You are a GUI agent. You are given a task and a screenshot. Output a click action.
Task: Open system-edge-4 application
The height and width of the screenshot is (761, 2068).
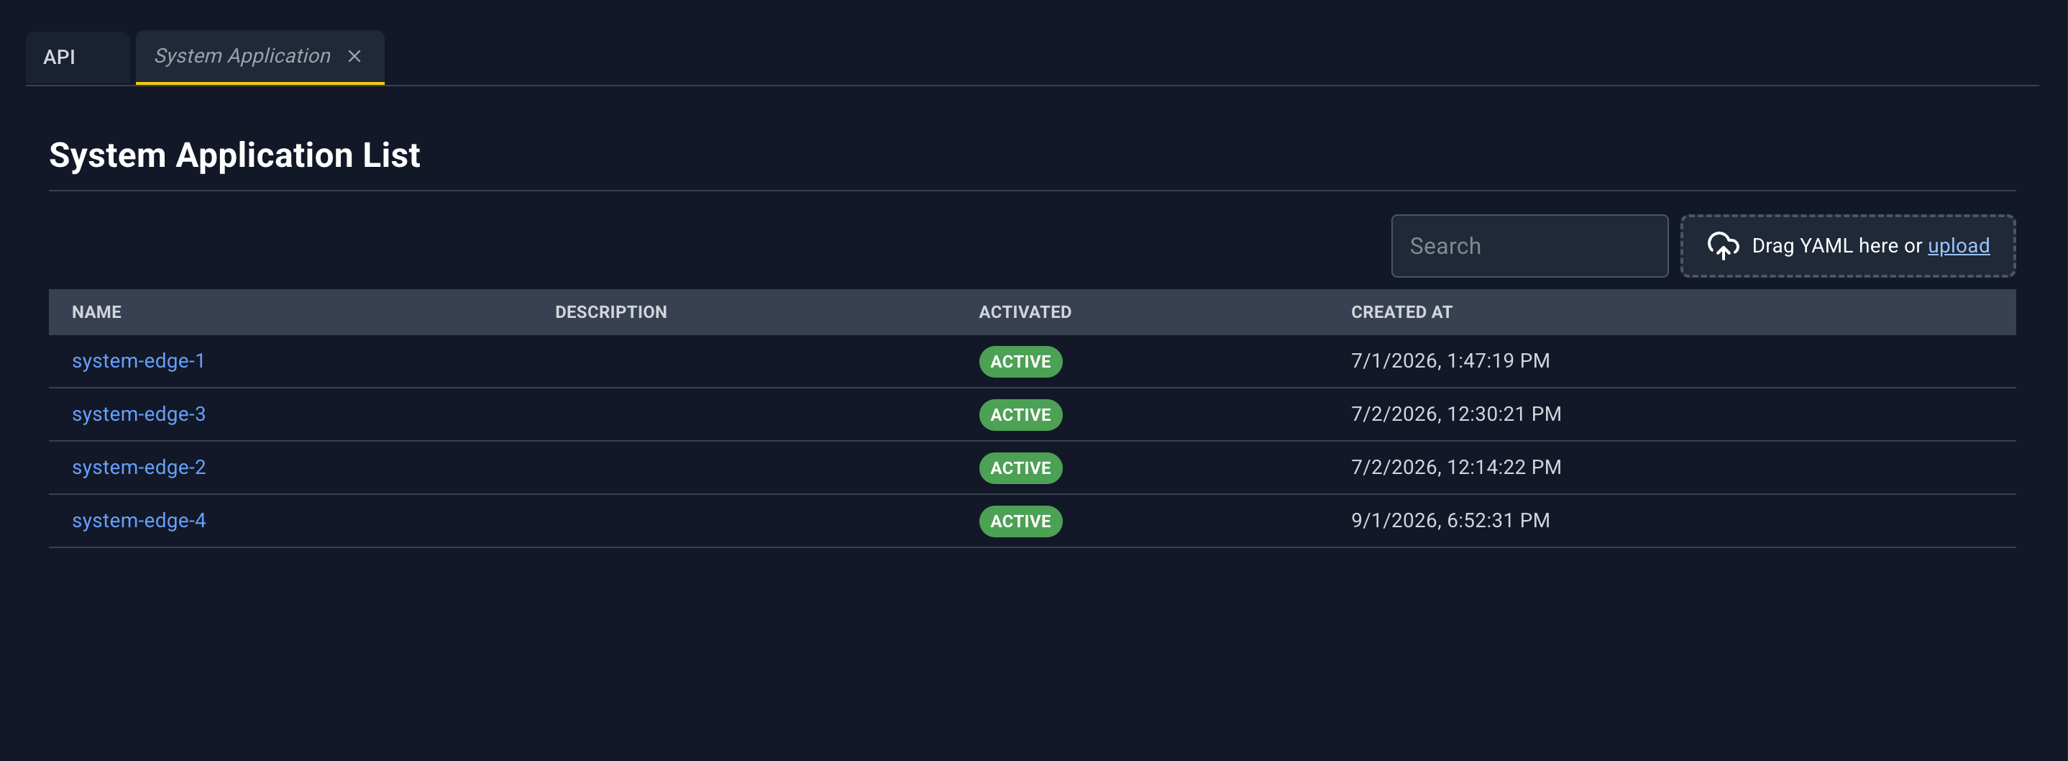(139, 520)
